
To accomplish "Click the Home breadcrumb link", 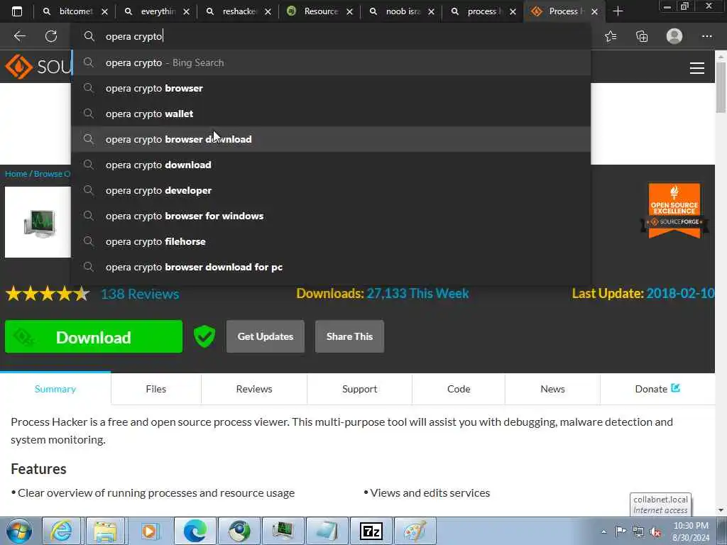I will click(16, 174).
